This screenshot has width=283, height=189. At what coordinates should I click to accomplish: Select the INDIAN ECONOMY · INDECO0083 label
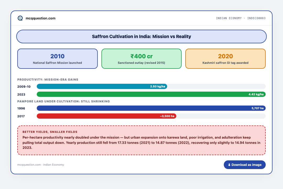(241, 18)
